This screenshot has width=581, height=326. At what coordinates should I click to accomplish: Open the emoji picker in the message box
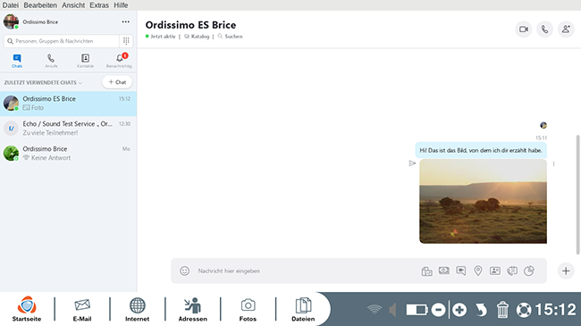coord(184,271)
